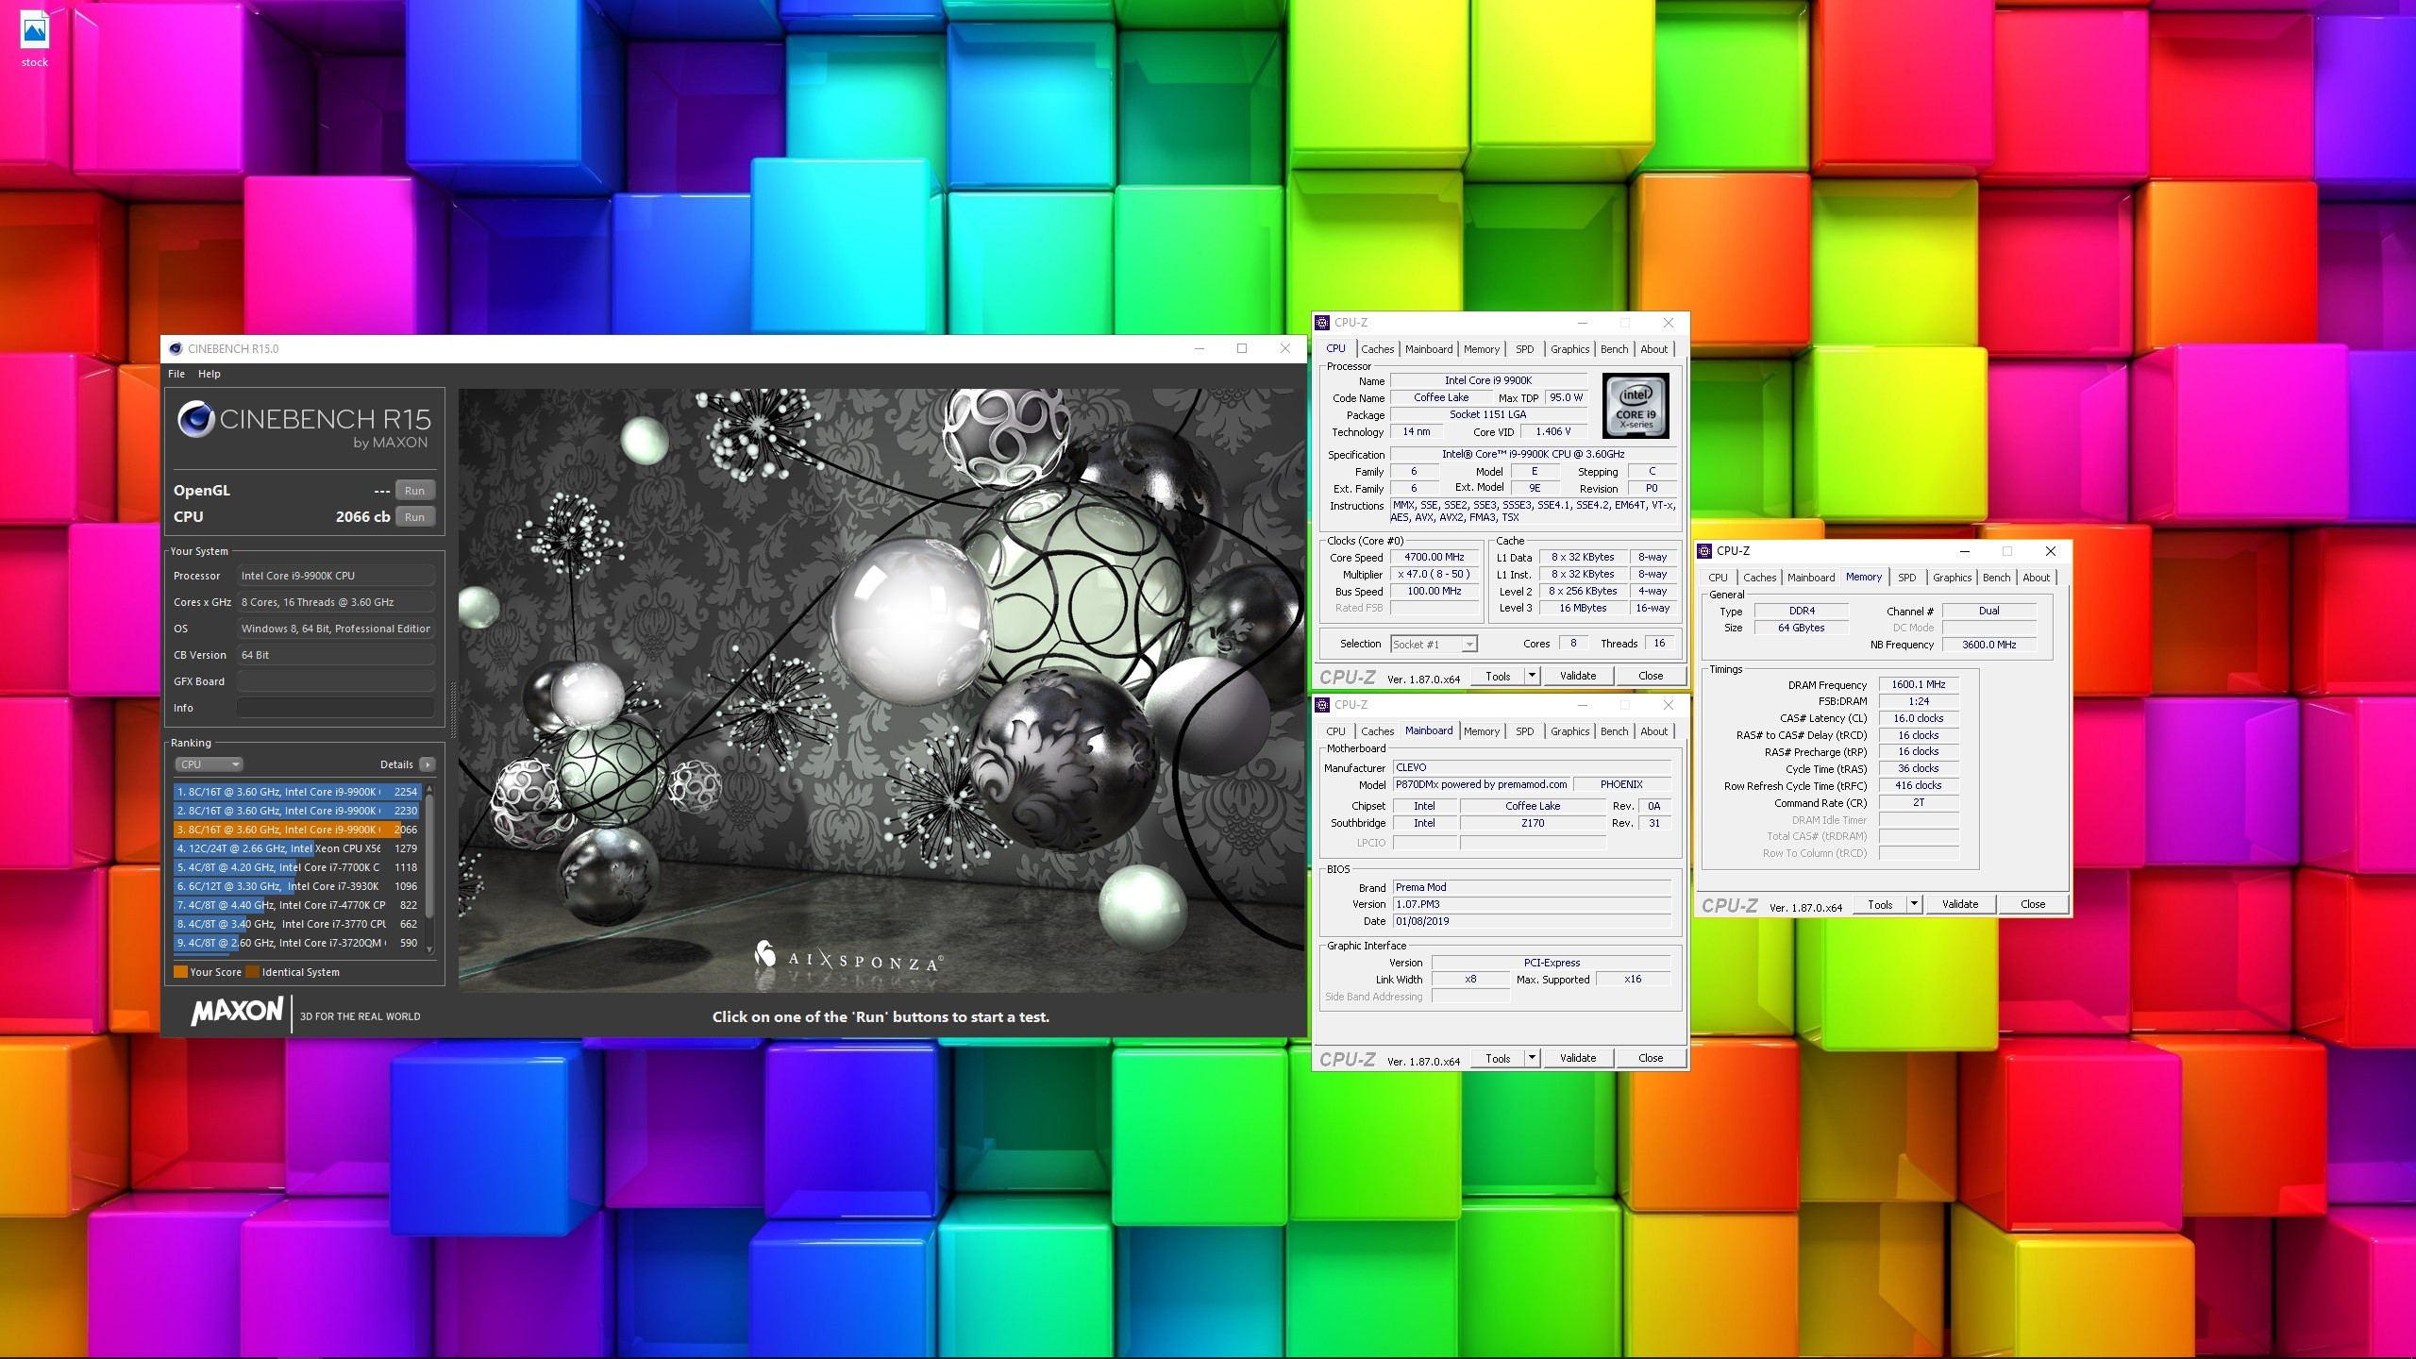The height and width of the screenshot is (1359, 2416).
Task: Close the CPU-Z Memory window
Action: point(2050,551)
